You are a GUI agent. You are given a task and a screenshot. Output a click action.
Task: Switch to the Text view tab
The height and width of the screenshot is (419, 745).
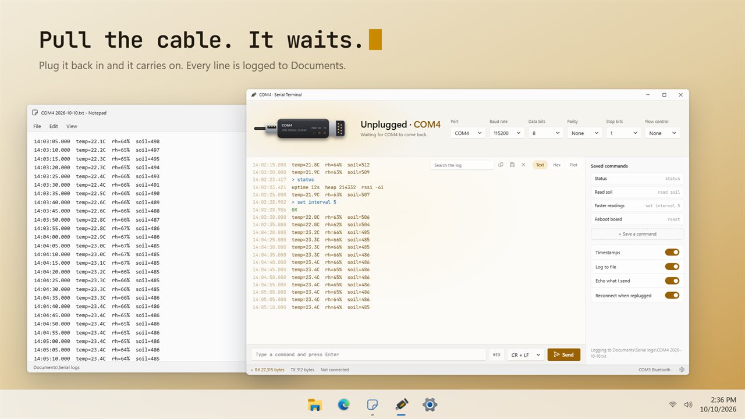pos(540,165)
